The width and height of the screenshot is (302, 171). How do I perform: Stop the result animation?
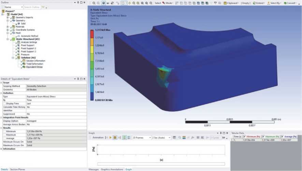pyautogui.click(x=115, y=138)
